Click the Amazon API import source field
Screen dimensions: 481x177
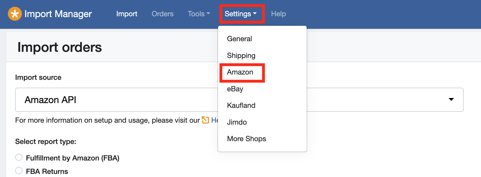239,100
